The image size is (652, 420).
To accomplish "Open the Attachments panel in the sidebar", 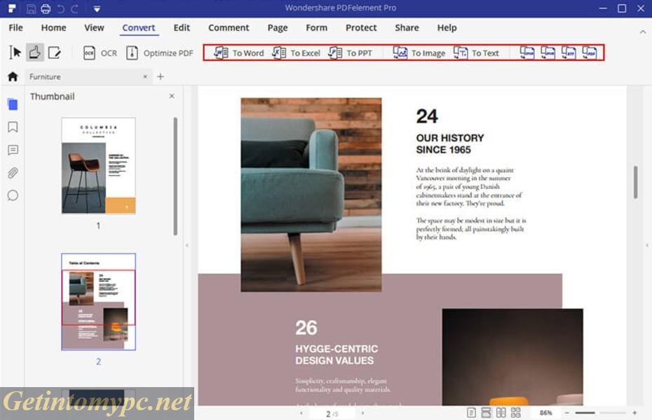I will 12,173.
